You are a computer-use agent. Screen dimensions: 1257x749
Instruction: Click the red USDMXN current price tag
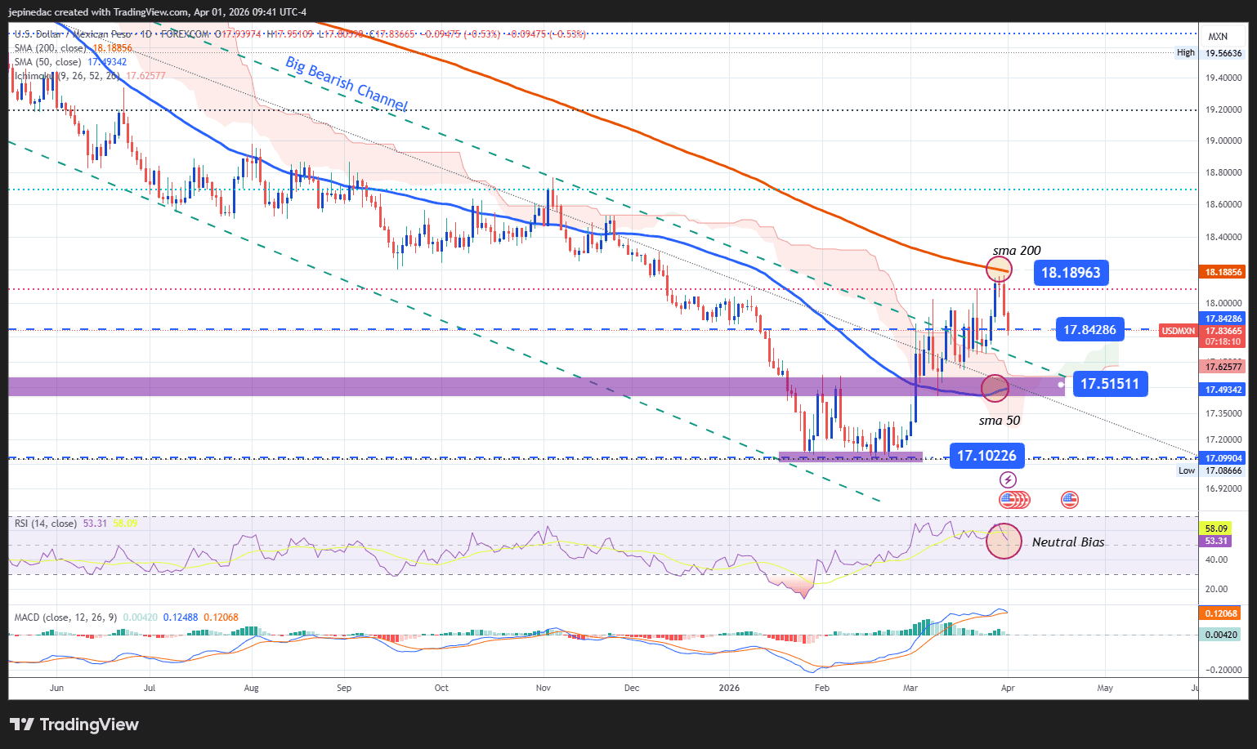(1179, 331)
